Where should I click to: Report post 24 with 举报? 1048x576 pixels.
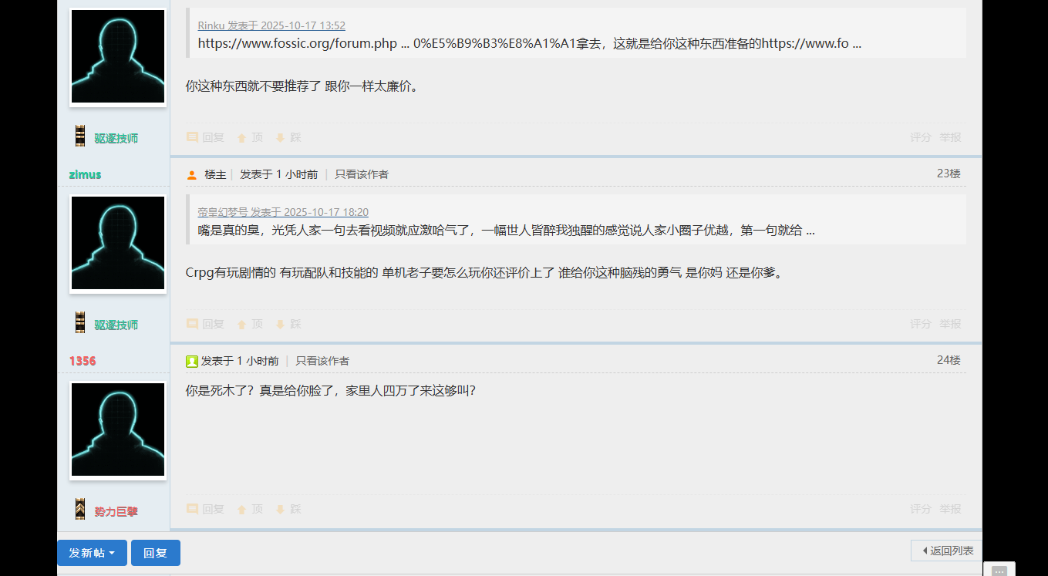pyautogui.click(x=950, y=509)
